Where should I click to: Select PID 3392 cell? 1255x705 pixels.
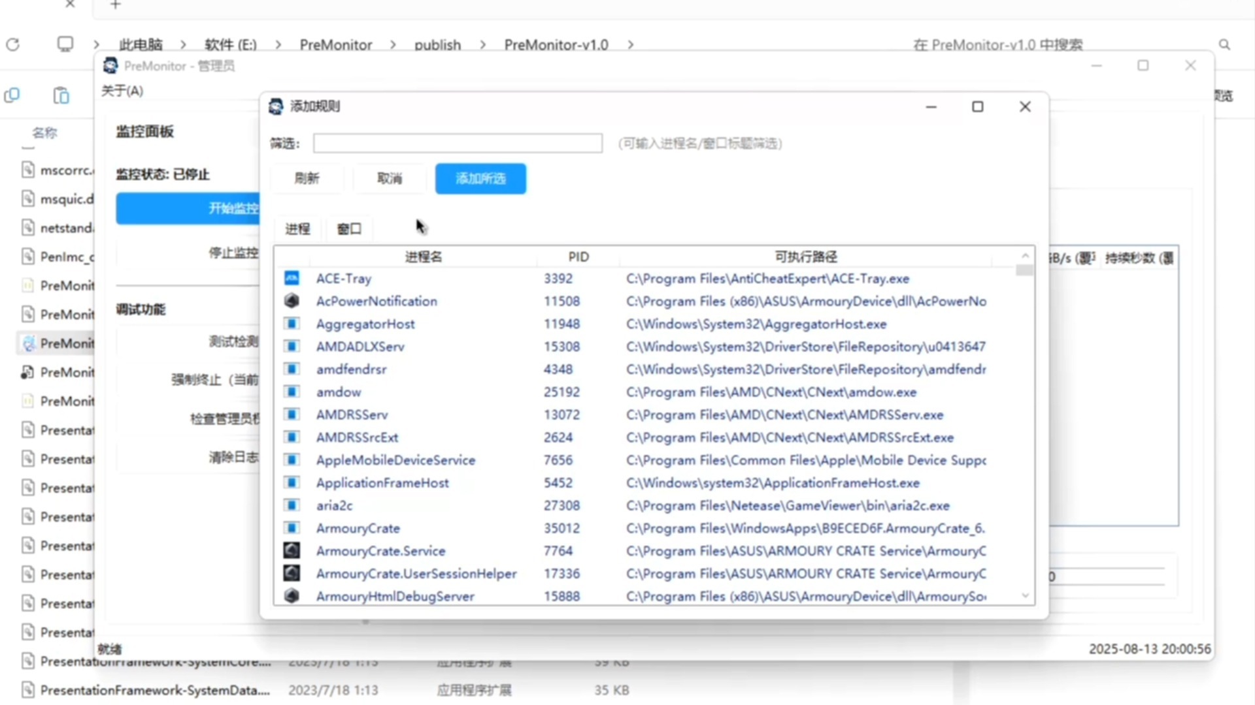[558, 278]
